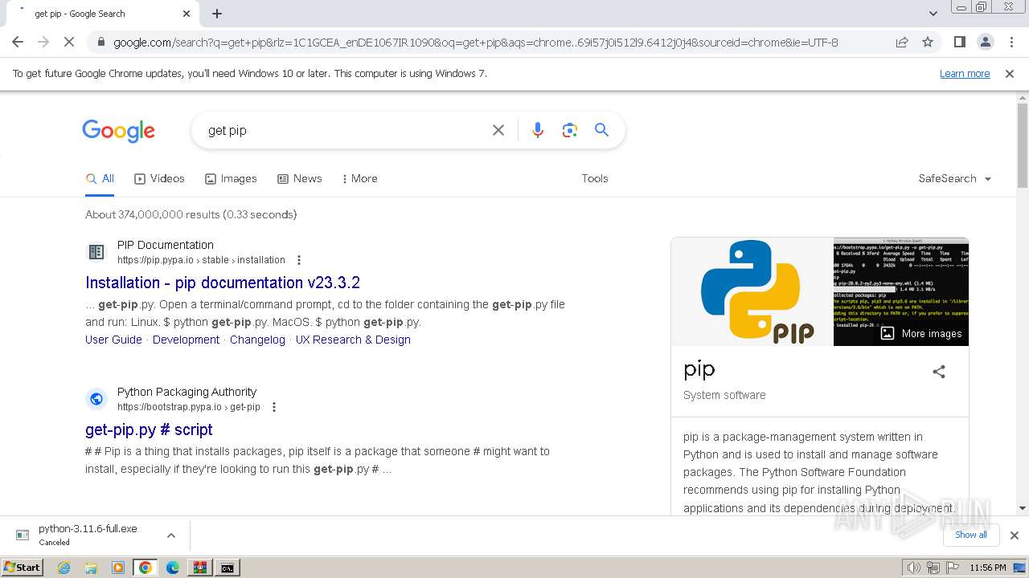Switch to Videos tab
The image size is (1029, 578).
pos(159,178)
